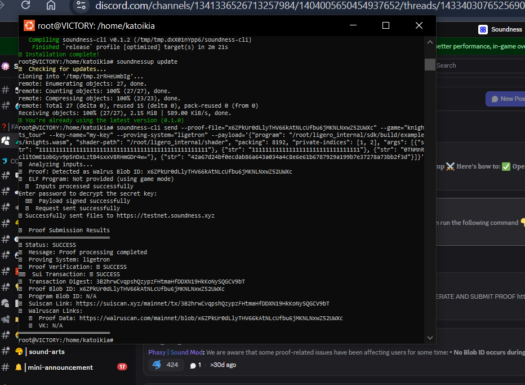Click the 'Transaction Digest' line
The height and width of the screenshot is (385, 525).
[x=132, y=281]
